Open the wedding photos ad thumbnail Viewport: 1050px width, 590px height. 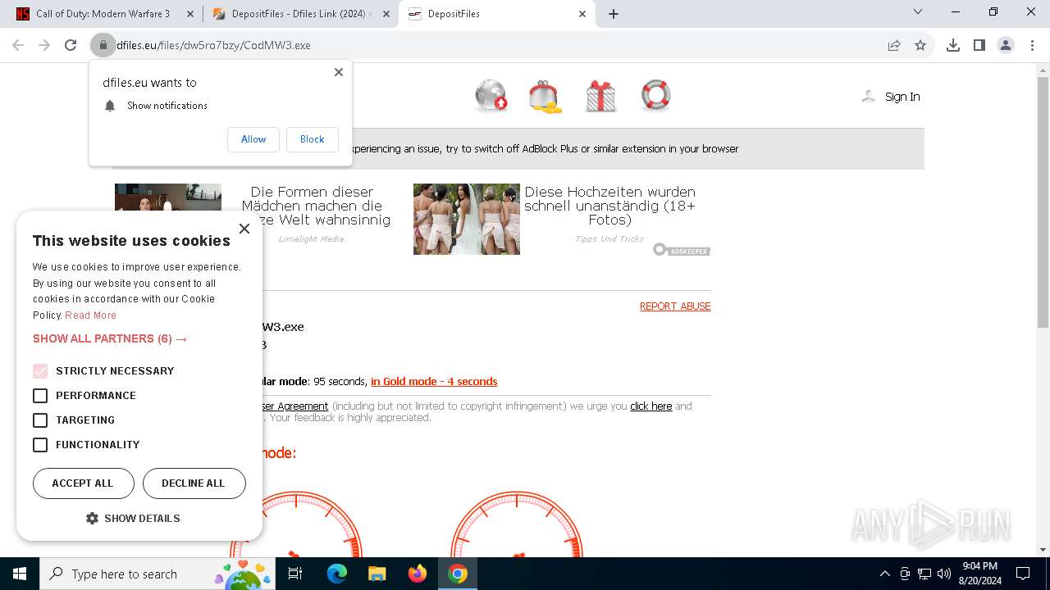(467, 219)
